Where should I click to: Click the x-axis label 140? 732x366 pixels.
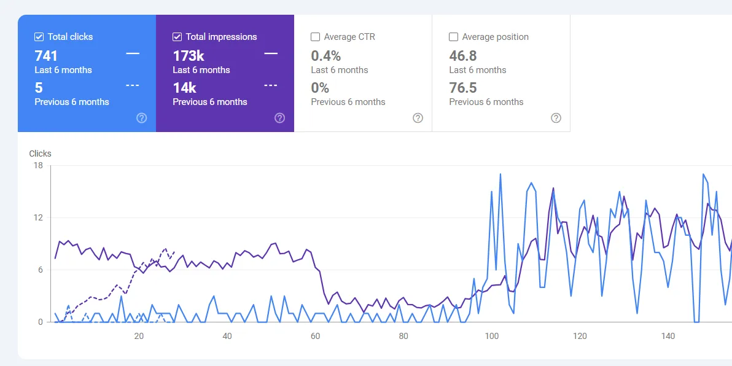click(x=668, y=336)
